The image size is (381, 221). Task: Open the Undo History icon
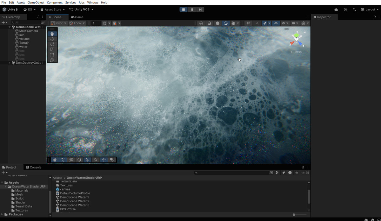pyautogui.click(x=345, y=9)
